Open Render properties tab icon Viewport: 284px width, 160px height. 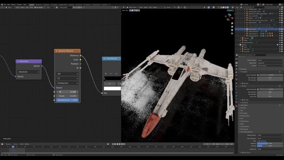coord(237,63)
